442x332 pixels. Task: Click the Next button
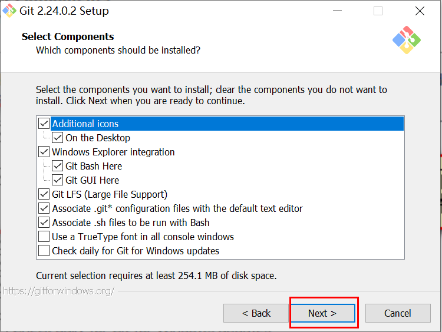point(322,313)
